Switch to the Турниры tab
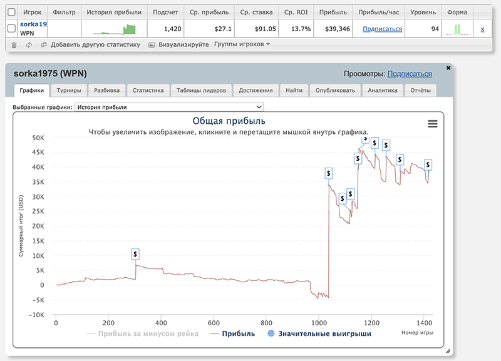Viewport: 501px width, 361px height. [x=68, y=90]
